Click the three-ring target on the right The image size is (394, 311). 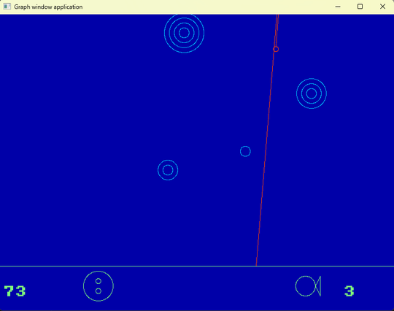pyautogui.click(x=312, y=93)
